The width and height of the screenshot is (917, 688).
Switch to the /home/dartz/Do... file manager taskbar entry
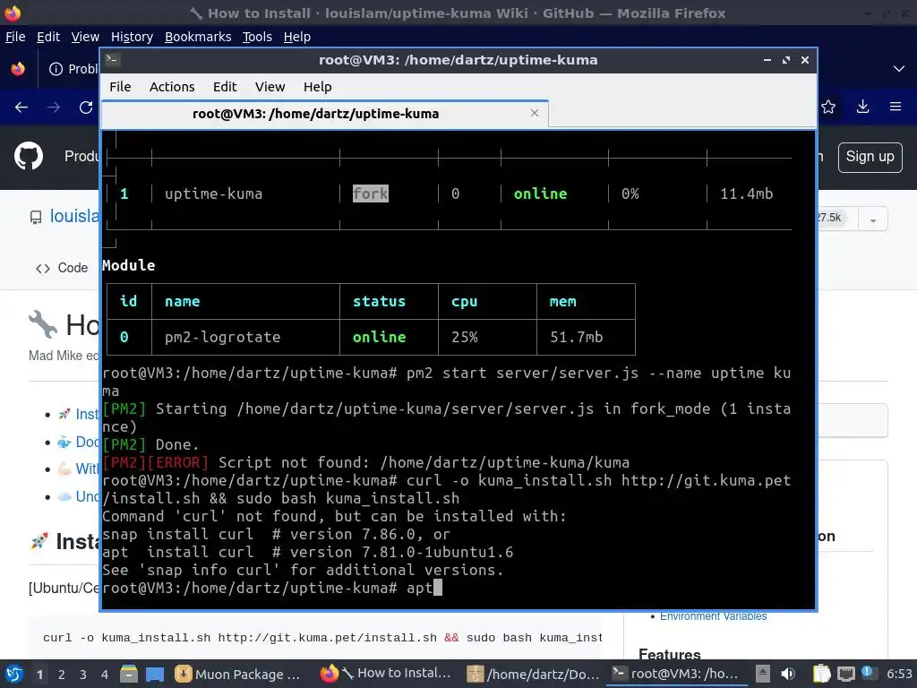(534, 674)
